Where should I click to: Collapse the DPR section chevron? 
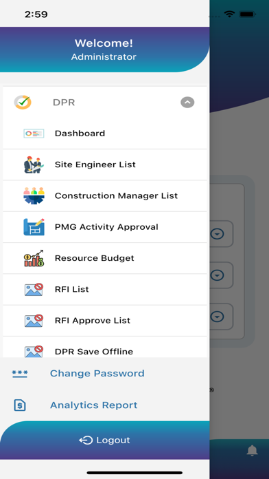[x=187, y=103]
